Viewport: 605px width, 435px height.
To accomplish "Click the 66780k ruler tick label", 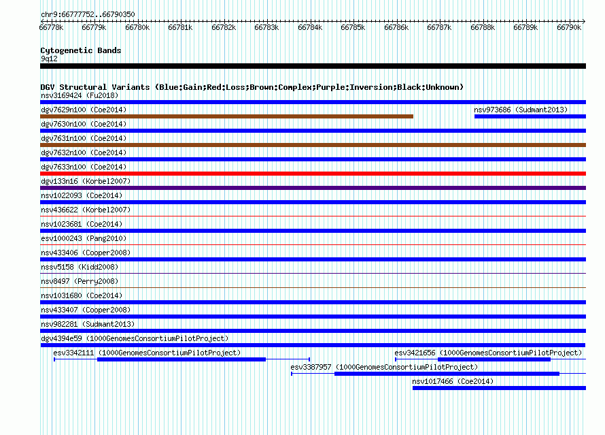I will [x=137, y=27].
